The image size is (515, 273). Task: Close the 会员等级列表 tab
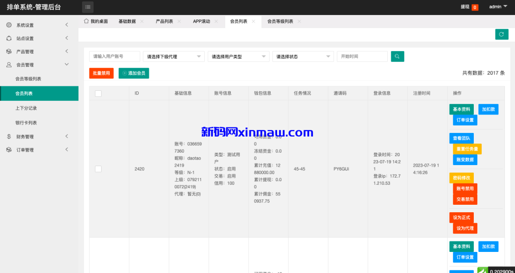[x=299, y=21]
